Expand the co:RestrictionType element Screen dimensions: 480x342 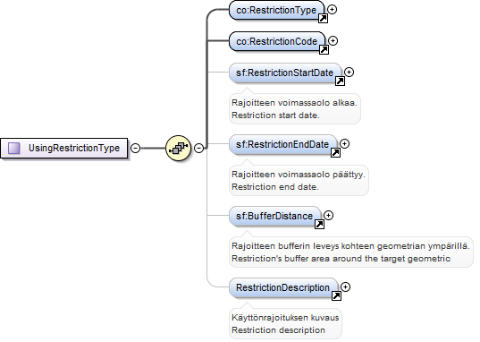[333, 10]
